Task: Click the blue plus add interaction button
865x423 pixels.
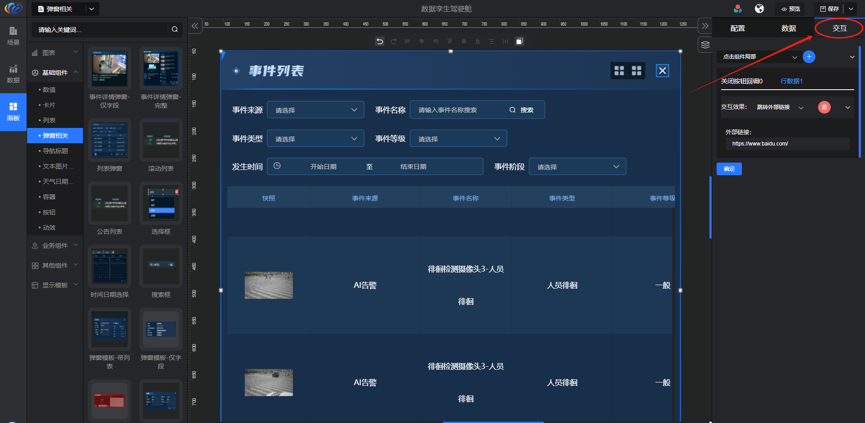Action: click(x=809, y=57)
